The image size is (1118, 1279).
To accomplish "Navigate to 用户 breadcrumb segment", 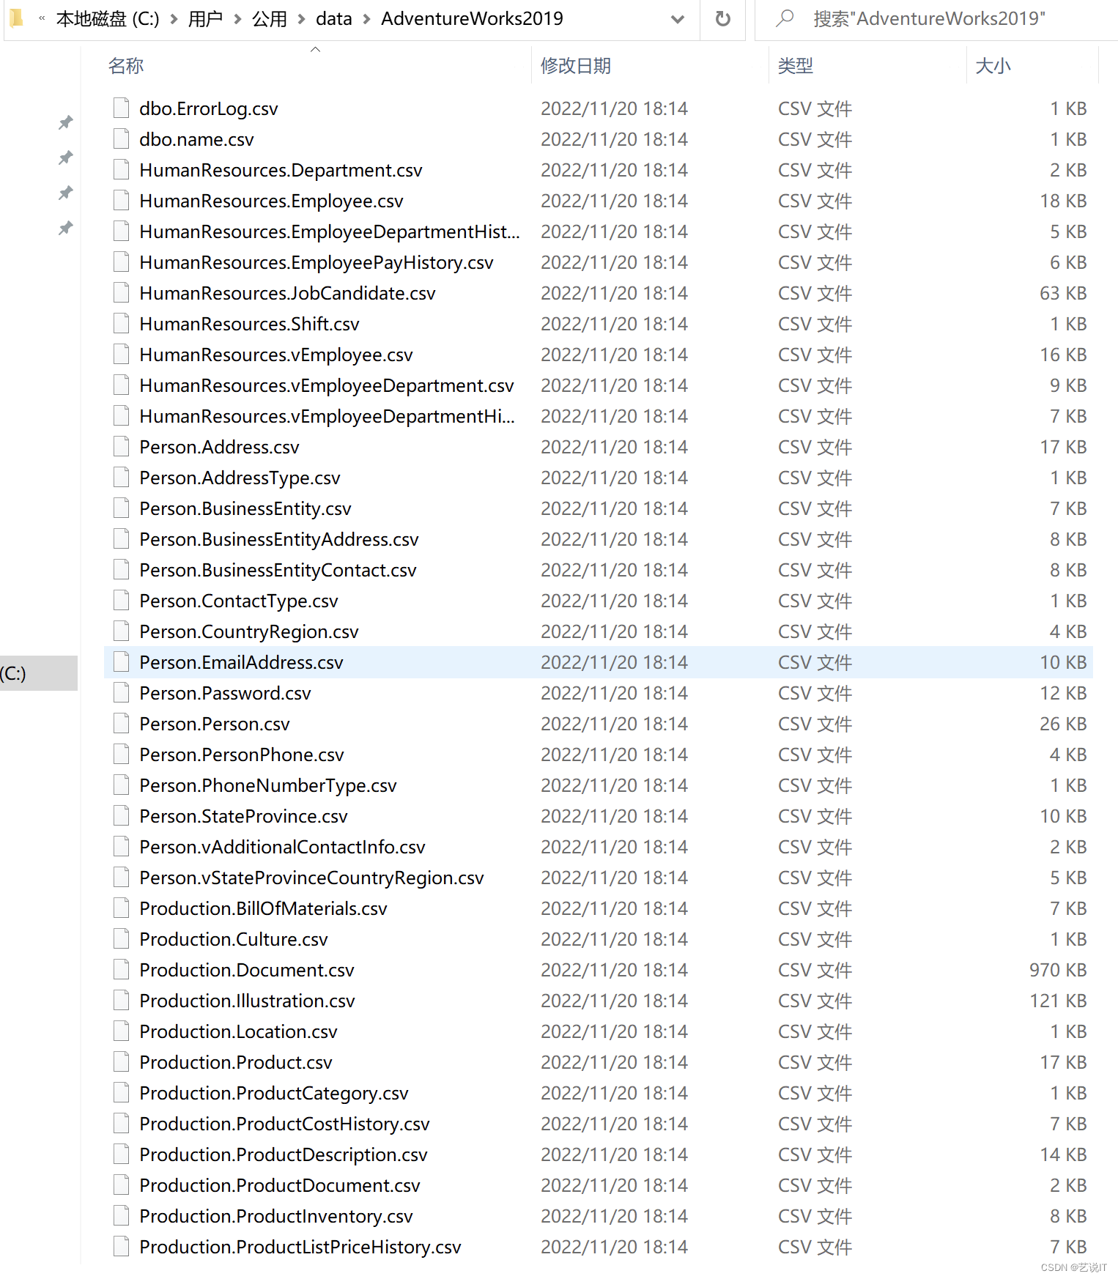I will pyautogui.click(x=205, y=19).
